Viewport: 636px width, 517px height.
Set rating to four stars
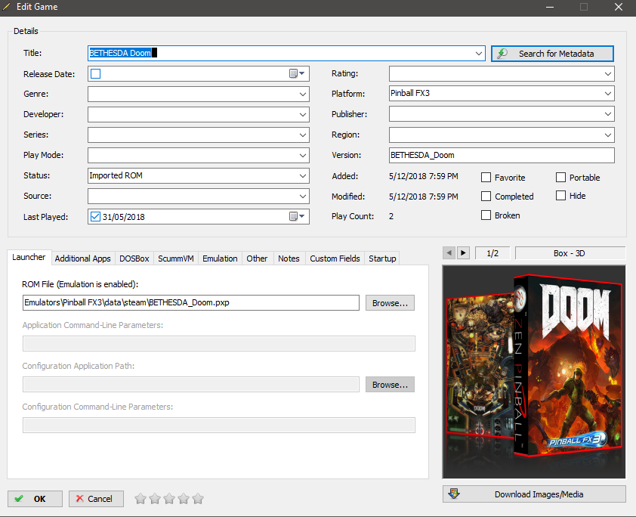point(184,498)
